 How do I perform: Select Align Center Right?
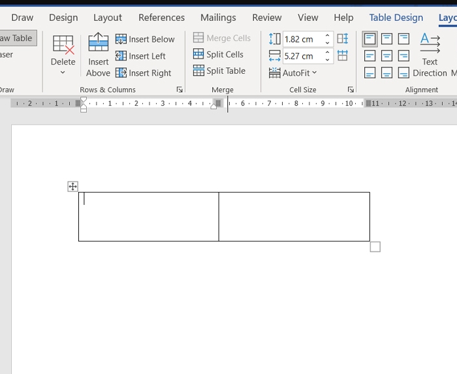[403, 55]
